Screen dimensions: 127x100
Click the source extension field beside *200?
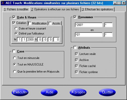coord(108,25)
